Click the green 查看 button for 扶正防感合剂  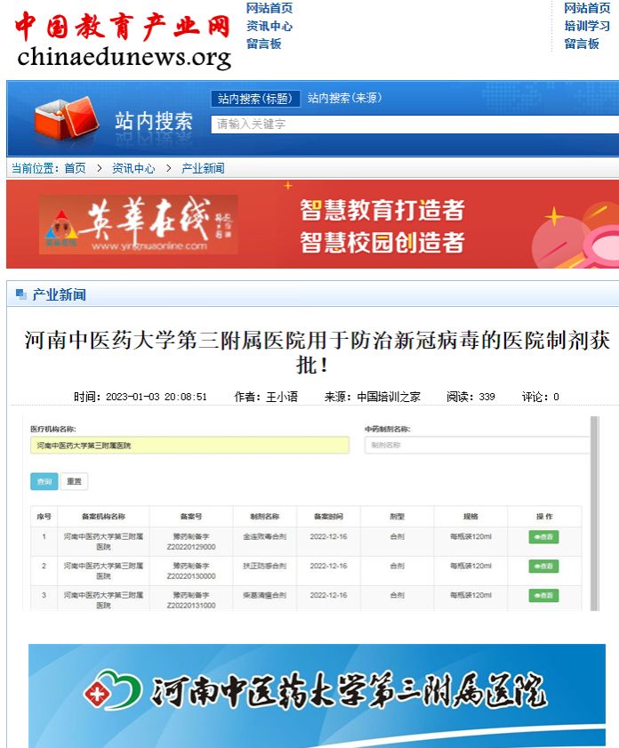[543, 567]
